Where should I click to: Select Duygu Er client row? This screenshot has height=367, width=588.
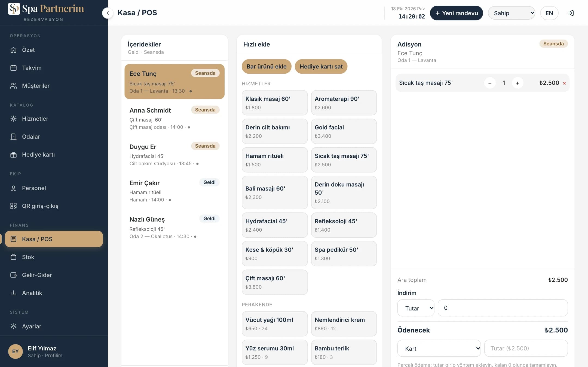174,154
